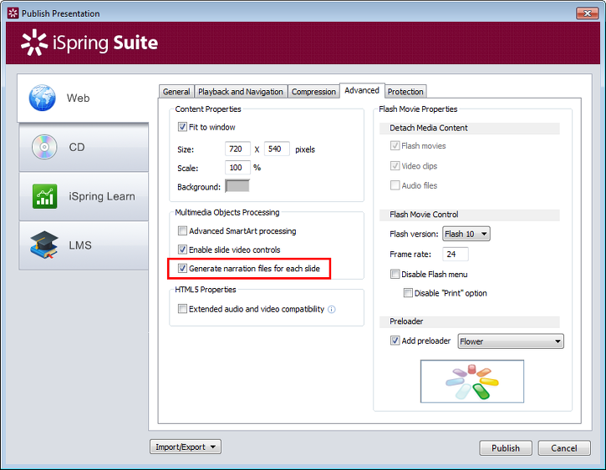Open the Import/Export dropdown button
This screenshot has width=606, height=470.
pyautogui.click(x=186, y=447)
